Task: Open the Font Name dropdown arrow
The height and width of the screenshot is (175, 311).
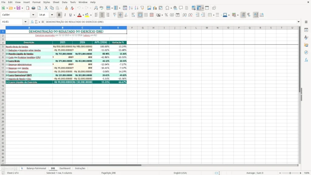Action: [x=33, y=15]
